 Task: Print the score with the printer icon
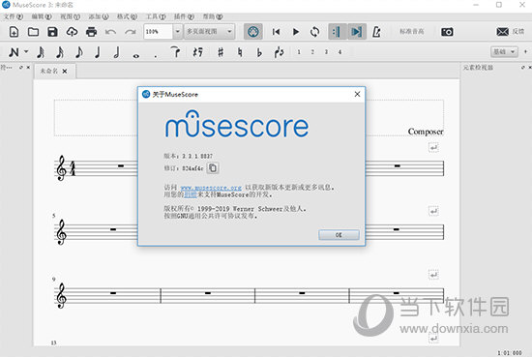click(x=91, y=32)
